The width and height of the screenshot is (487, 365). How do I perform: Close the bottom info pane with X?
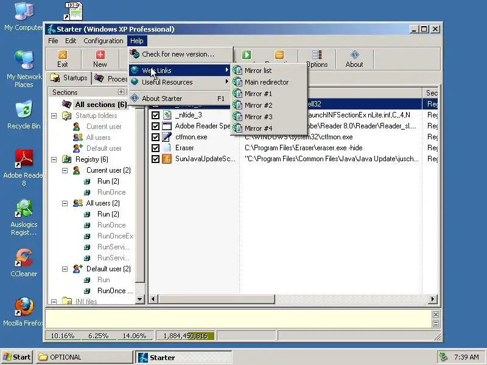pyautogui.click(x=435, y=315)
